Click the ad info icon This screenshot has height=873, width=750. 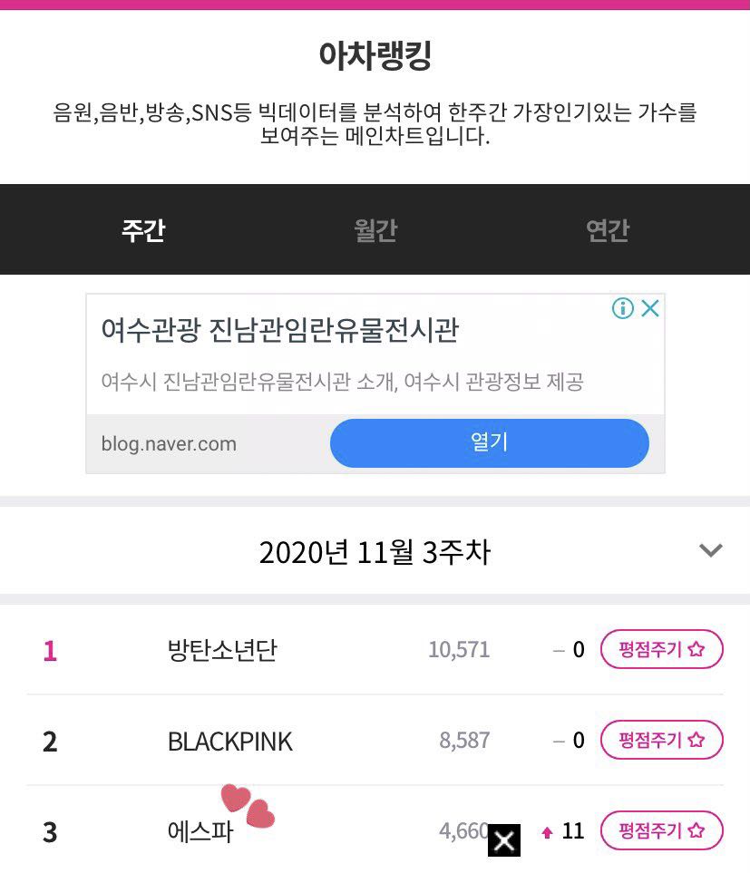pyautogui.click(x=622, y=308)
